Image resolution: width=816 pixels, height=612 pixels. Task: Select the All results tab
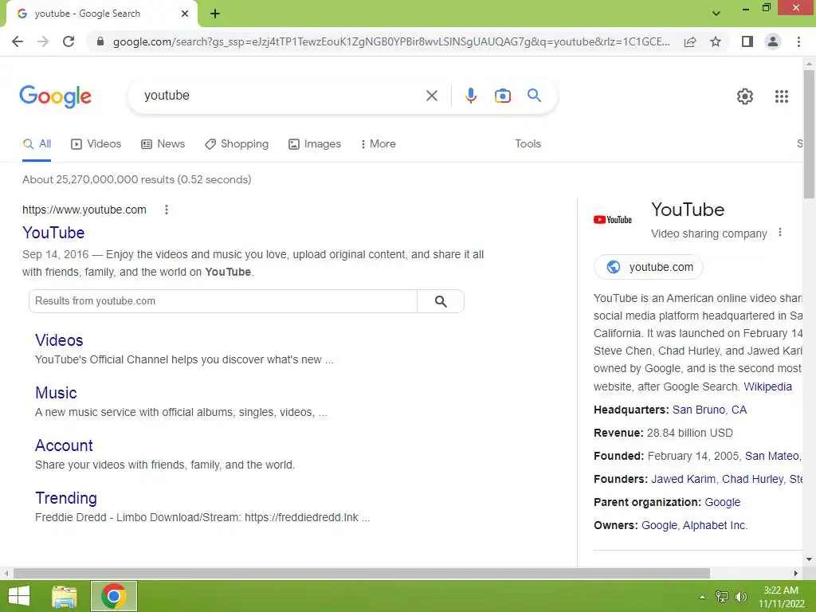point(37,144)
